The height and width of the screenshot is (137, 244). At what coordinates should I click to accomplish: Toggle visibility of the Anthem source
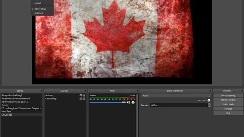81,96
